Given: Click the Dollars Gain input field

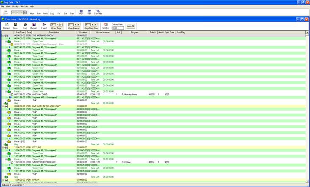Looking at the screenshot, I should [117, 28].
